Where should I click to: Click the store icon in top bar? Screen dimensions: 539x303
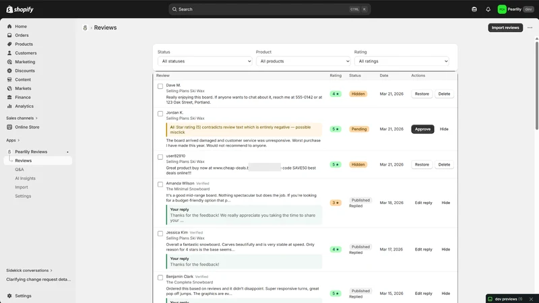click(x=474, y=9)
